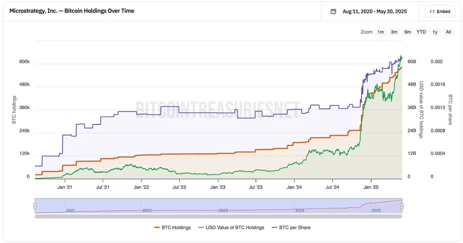Click the 2021 label in the range navigator

[71, 210]
